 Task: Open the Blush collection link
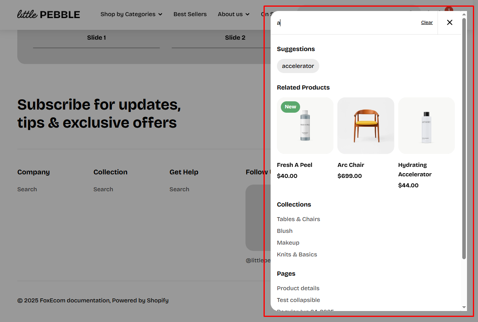coord(284,231)
